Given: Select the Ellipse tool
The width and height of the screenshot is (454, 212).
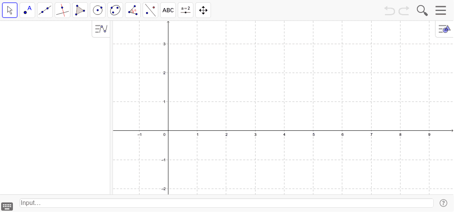Looking at the screenshot, I should pos(115,11).
